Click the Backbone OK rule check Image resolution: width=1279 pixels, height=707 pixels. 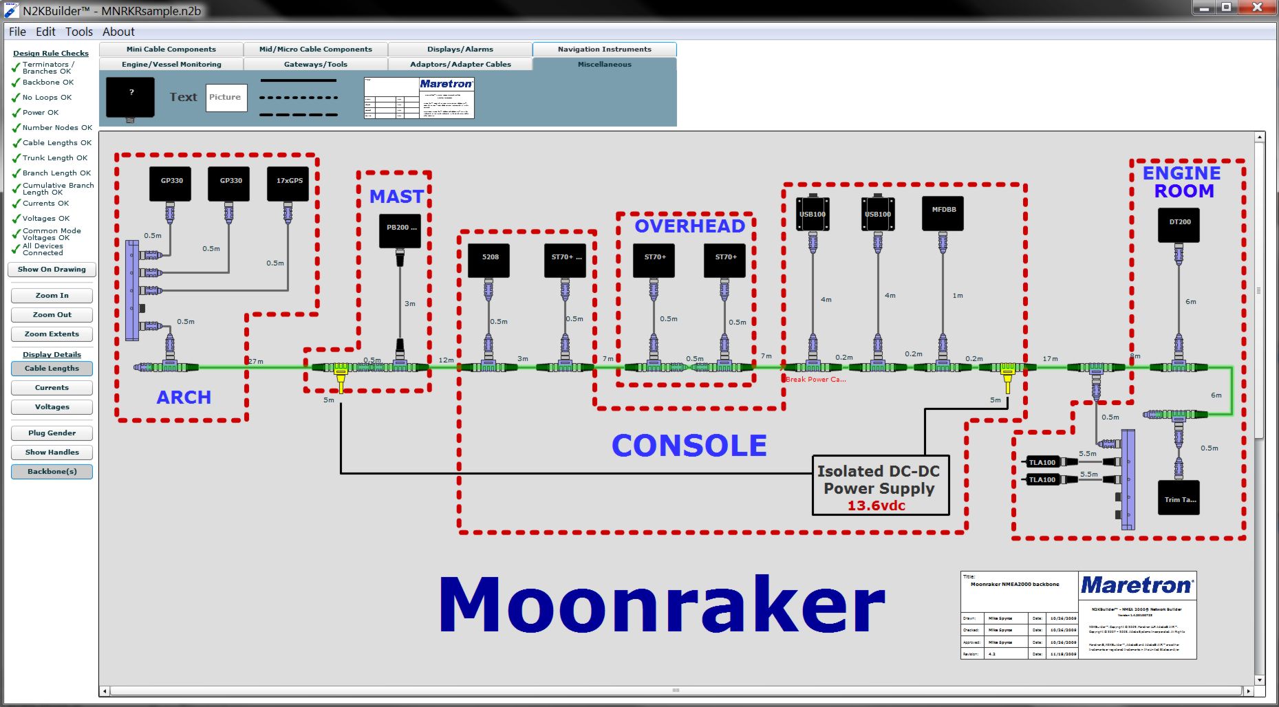(x=43, y=83)
